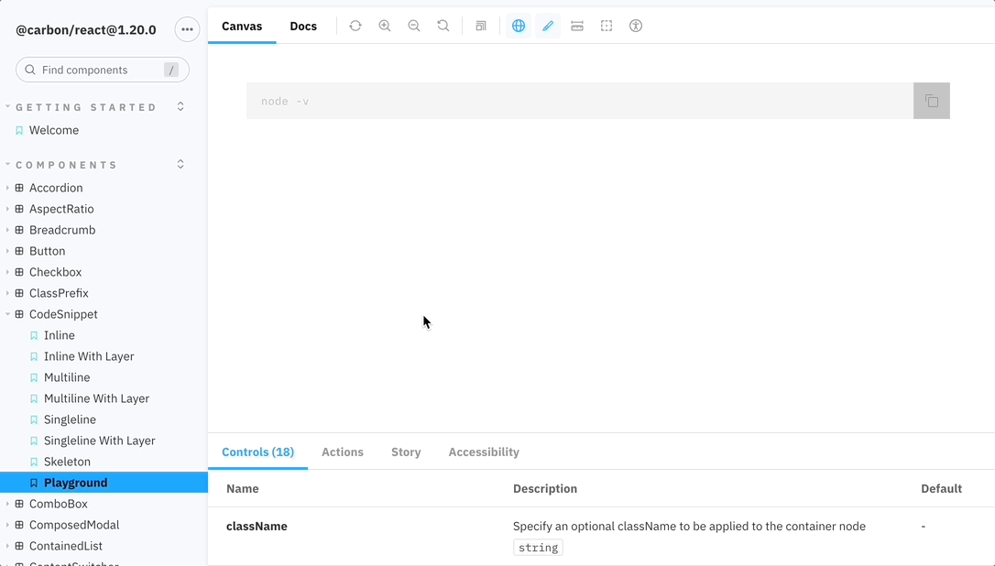This screenshot has width=995, height=566.
Task: Collapse the CodeSnippet tree node
Action: [7, 314]
